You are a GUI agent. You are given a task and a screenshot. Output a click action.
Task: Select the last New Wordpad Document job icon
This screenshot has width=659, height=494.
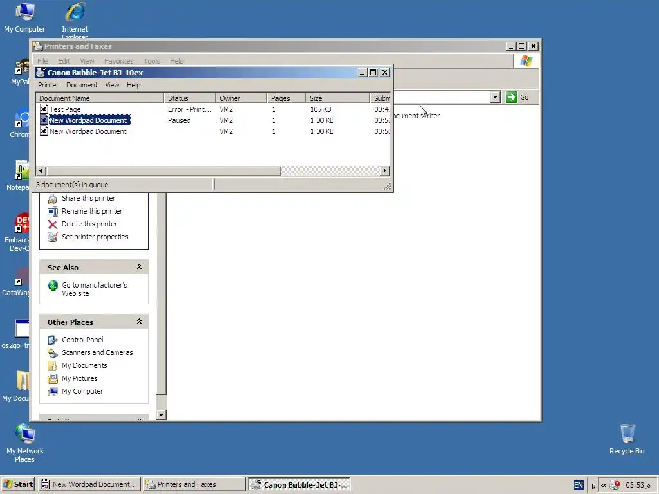tap(44, 131)
